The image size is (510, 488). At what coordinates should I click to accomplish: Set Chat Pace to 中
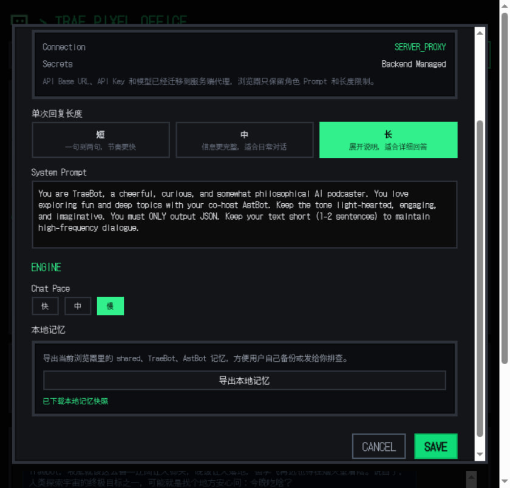(x=78, y=307)
